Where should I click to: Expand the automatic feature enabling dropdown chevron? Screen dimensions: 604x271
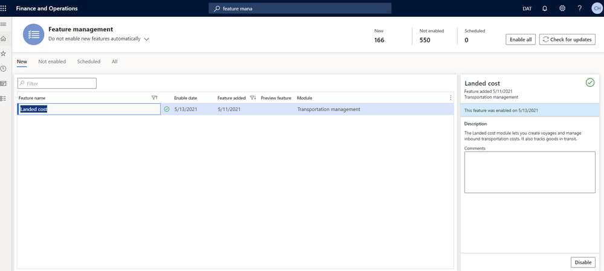pos(146,39)
